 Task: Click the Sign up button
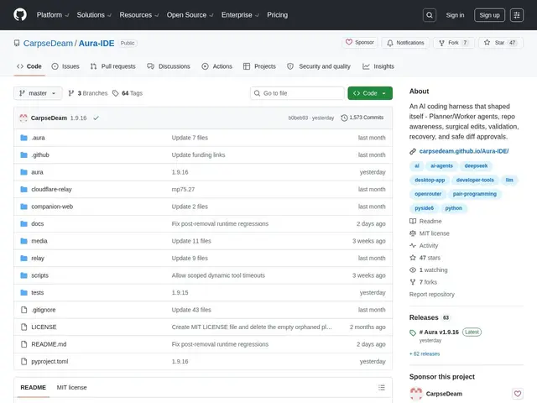click(489, 15)
